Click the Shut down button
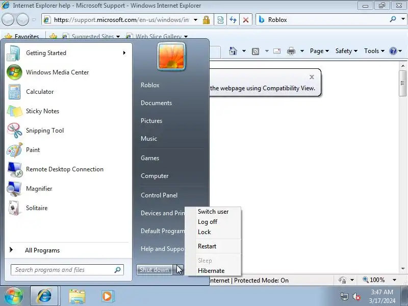Image resolution: width=408 pixels, height=306 pixels. [155, 270]
